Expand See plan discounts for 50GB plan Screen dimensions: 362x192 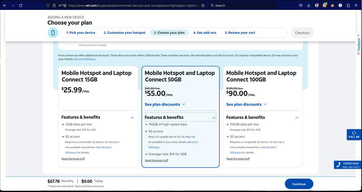point(165,104)
